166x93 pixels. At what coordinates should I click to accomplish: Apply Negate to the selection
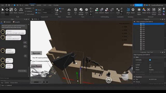click(107, 11)
